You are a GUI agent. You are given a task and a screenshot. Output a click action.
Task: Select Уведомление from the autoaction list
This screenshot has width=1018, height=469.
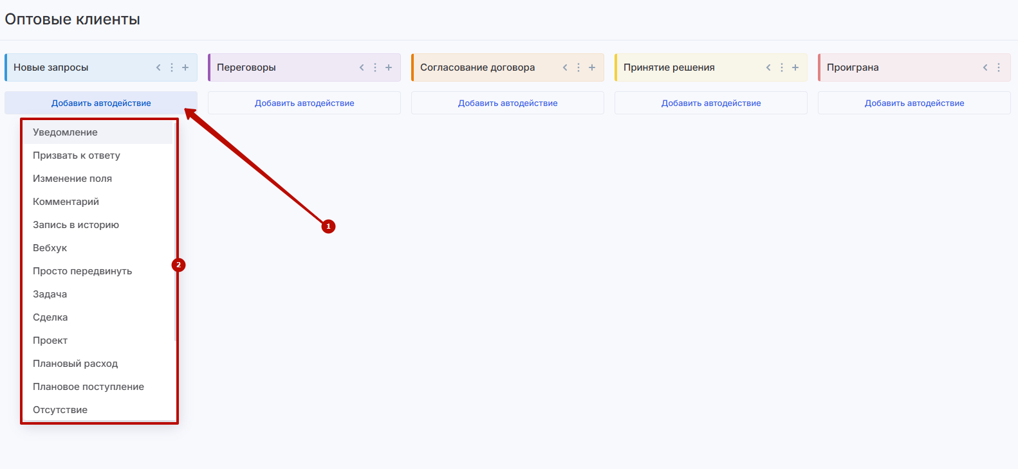click(x=65, y=132)
